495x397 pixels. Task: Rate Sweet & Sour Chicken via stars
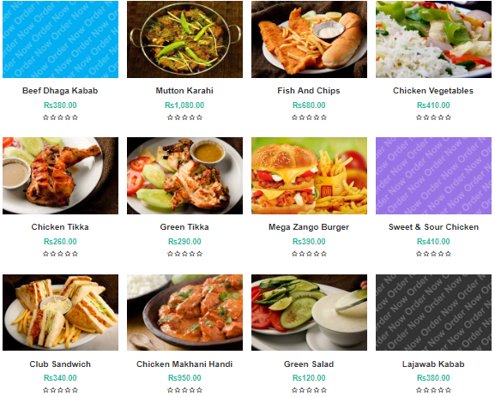click(x=433, y=254)
